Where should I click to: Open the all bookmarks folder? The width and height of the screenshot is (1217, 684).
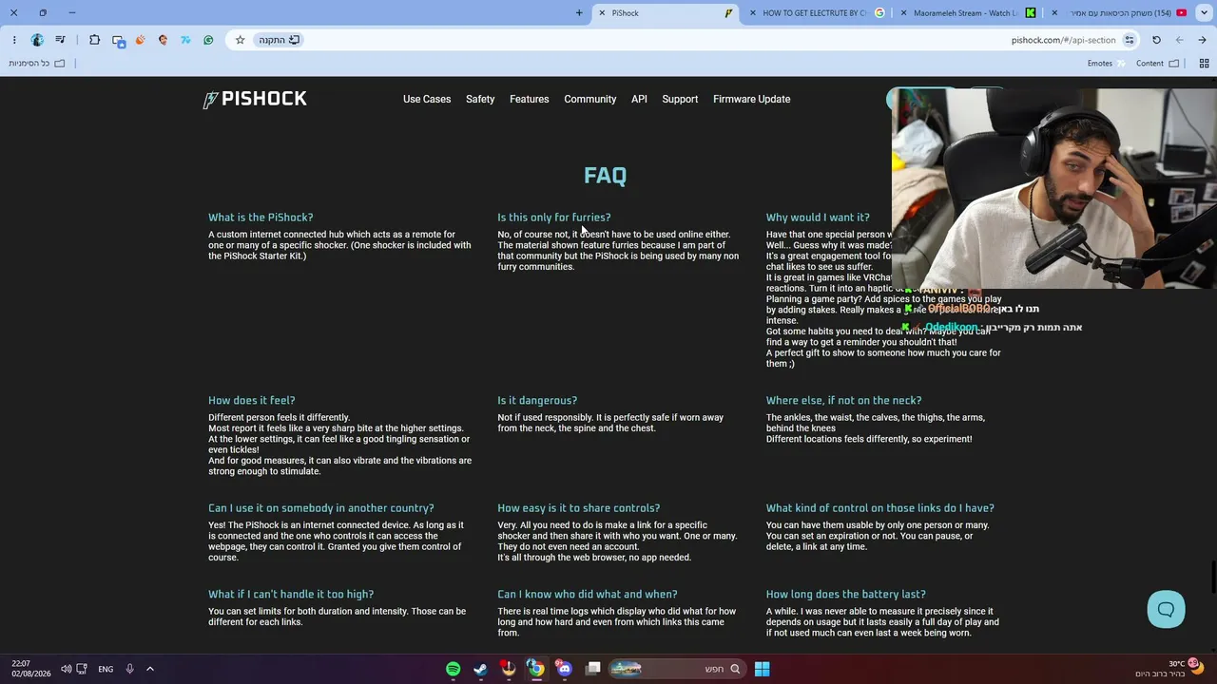(x=37, y=64)
